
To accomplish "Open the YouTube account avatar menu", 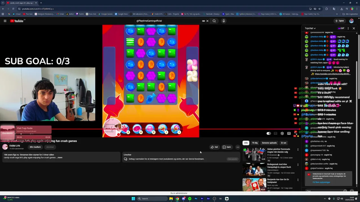I will (351, 21).
